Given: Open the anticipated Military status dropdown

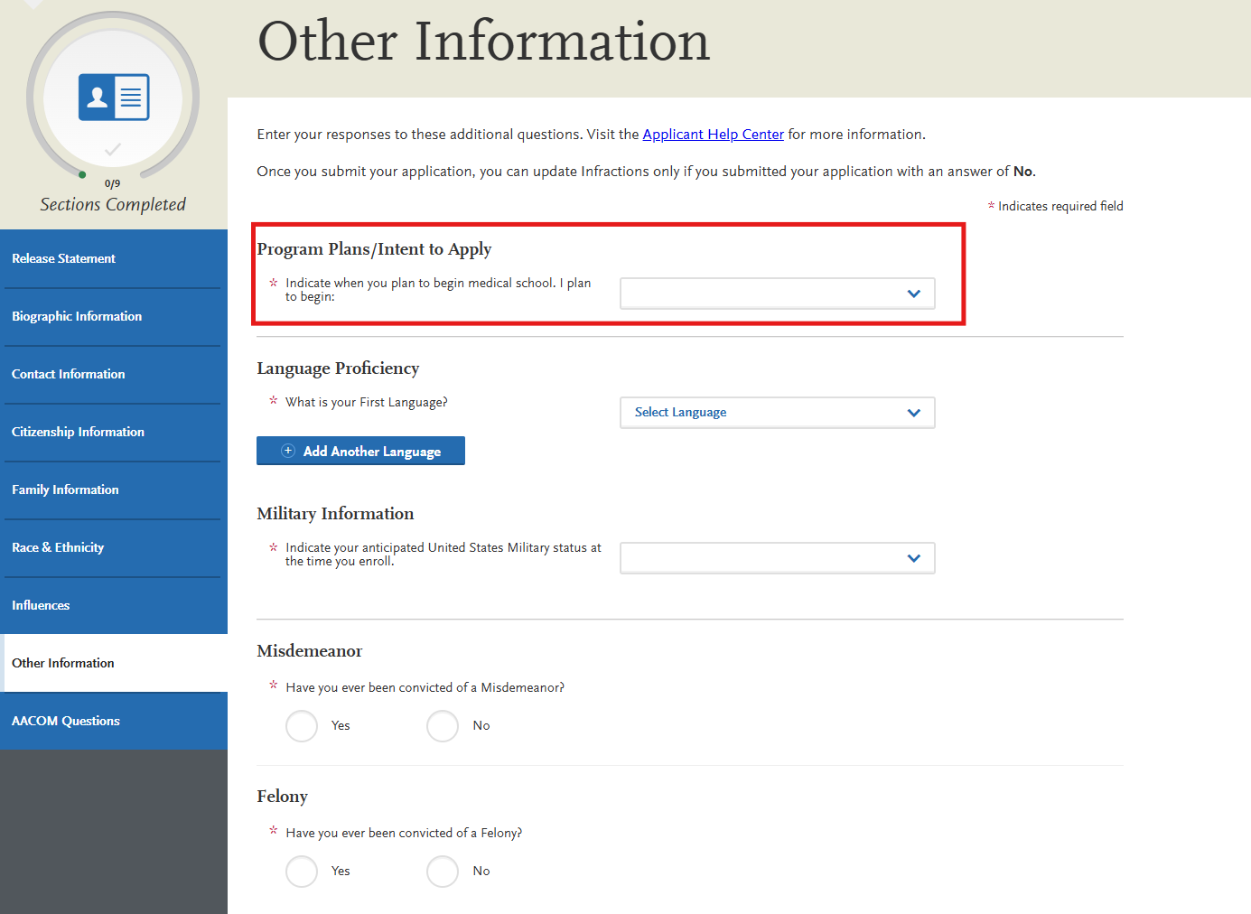Looking at the screenshot, I should click(x=777, y=557).
